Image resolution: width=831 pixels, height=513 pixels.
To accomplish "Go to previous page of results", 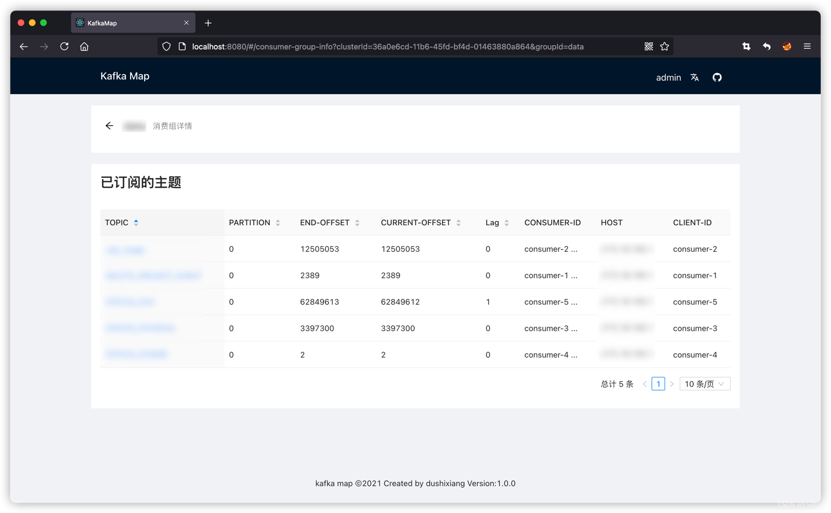I will pyautogui.click(x=645, y=384).
